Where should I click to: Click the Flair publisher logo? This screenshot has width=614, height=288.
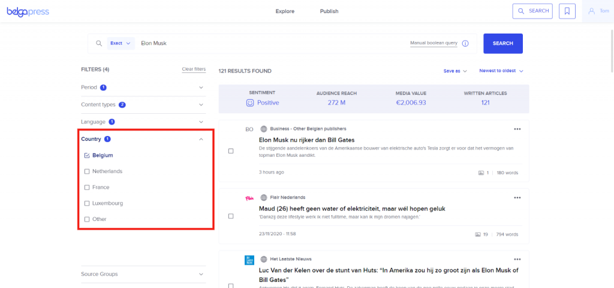coord(249,198)
